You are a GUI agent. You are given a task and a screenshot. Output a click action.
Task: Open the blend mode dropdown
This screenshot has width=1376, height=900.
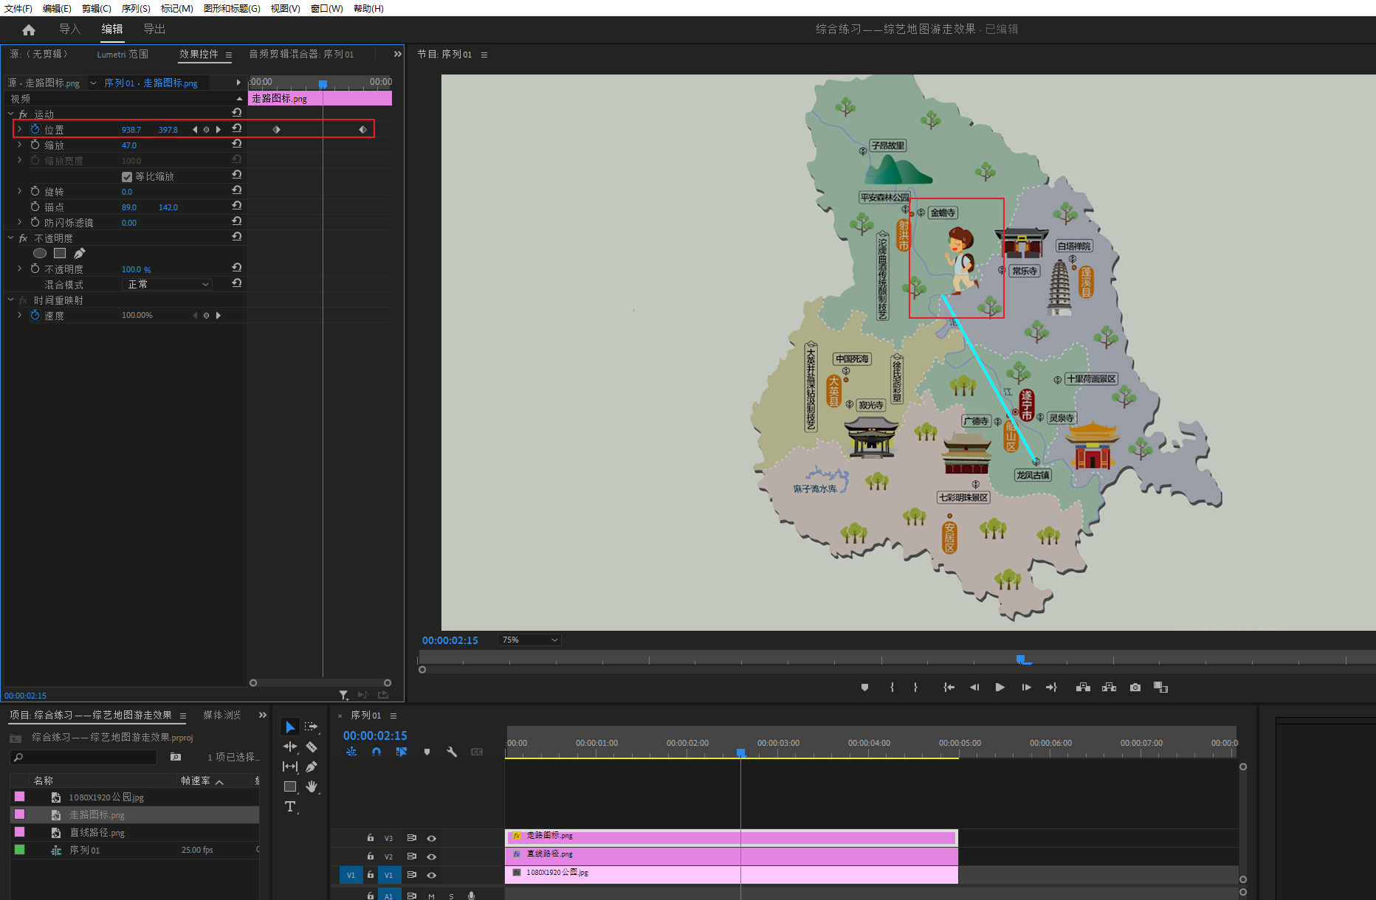(x=168, y=285)
